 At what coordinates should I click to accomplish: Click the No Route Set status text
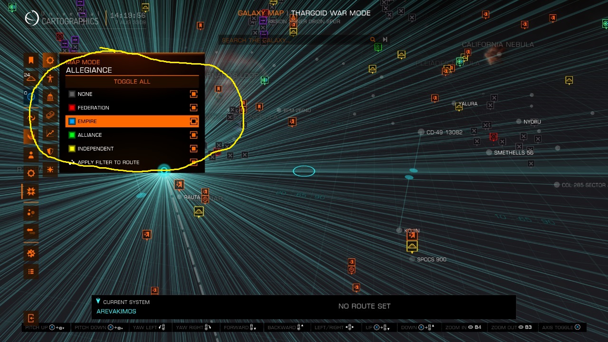click(364, 306)
